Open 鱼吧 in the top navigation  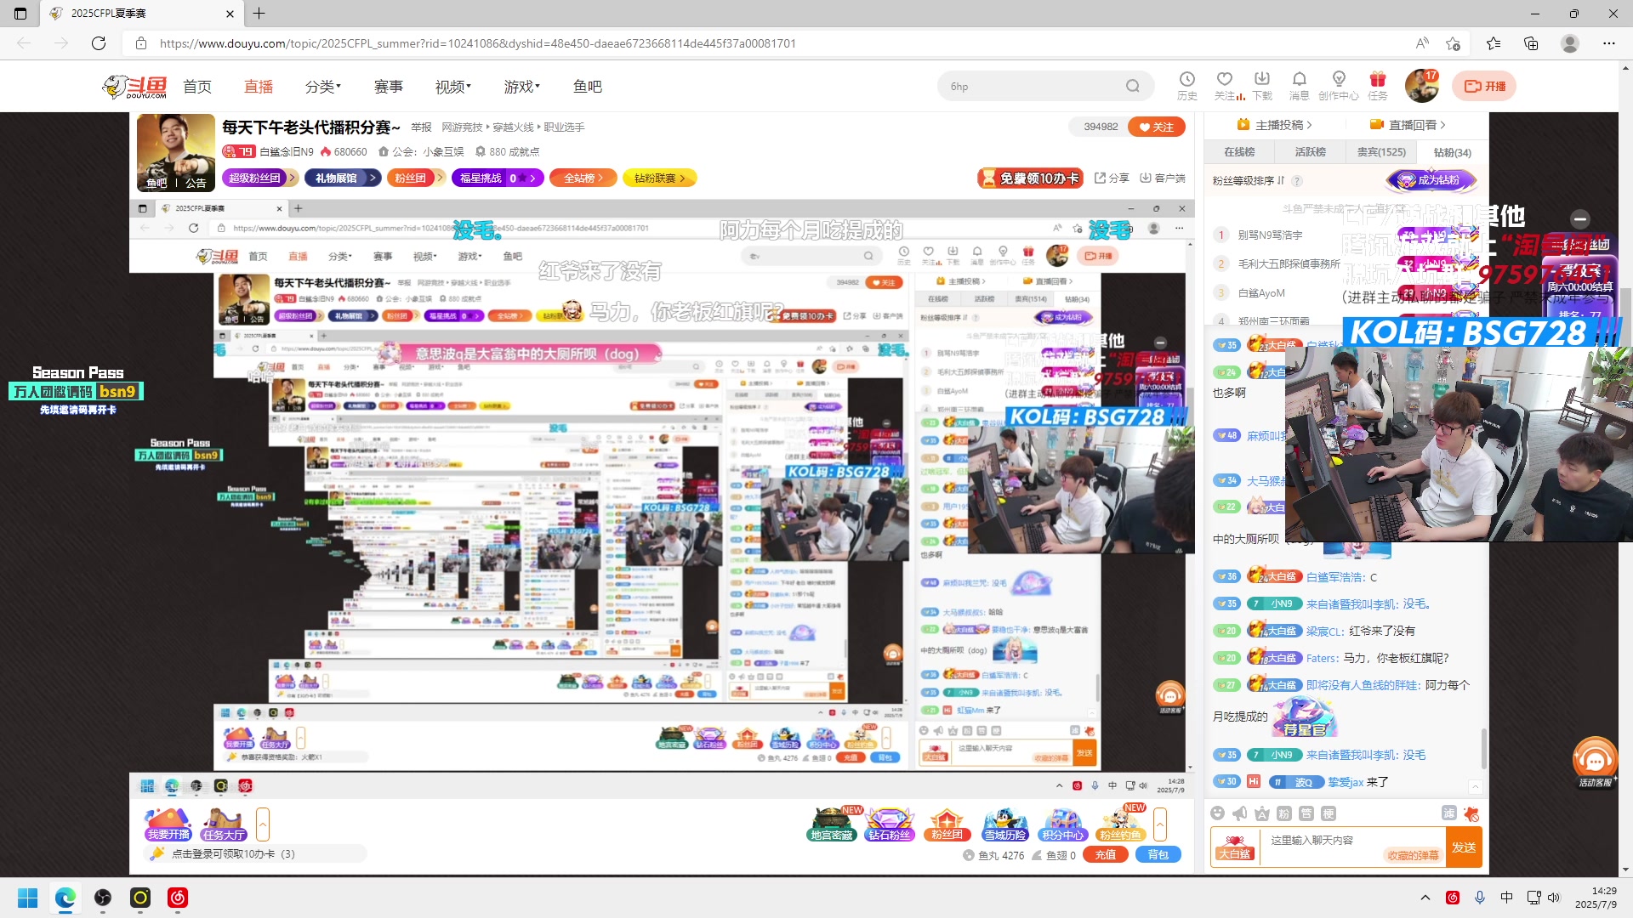[x=588, y=87]
